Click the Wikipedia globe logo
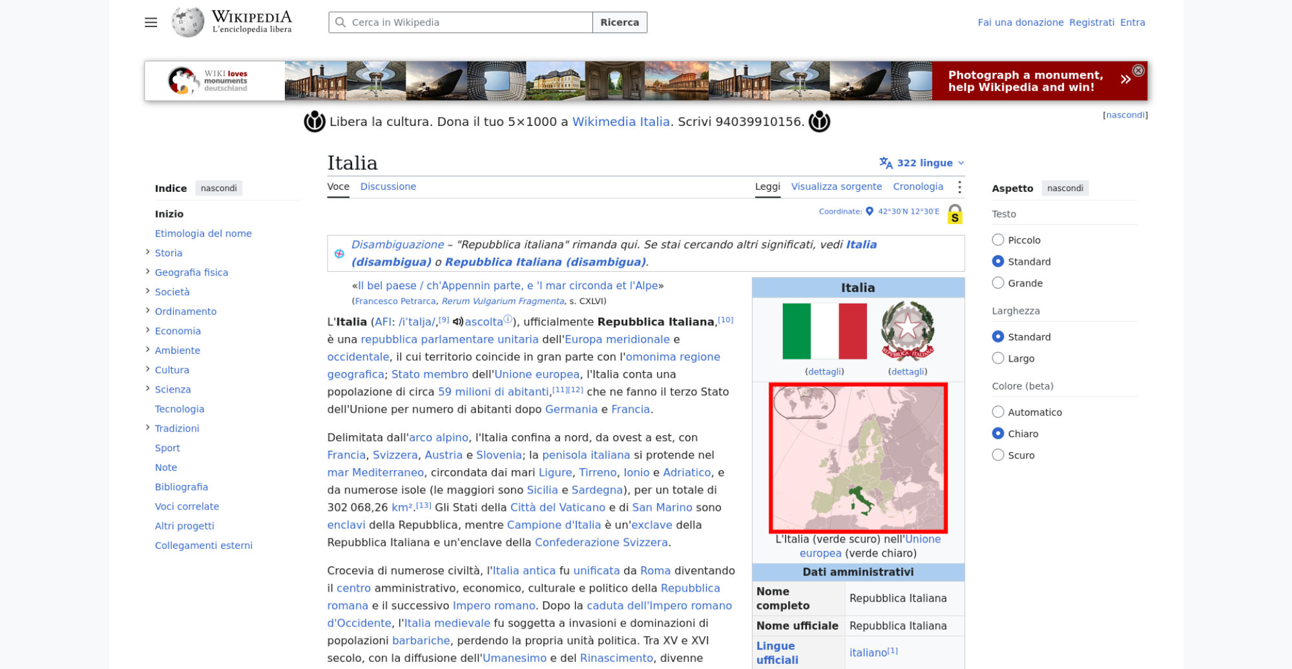Screen dimensions: 1292x669 click(188, 23)
